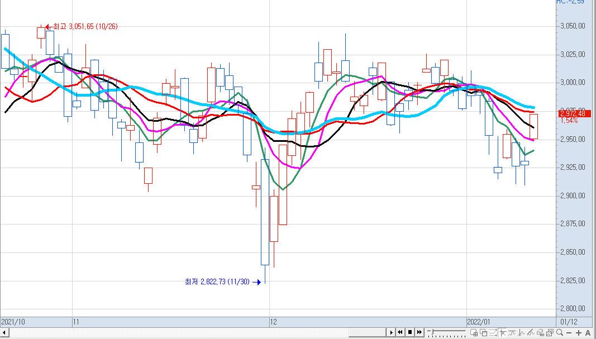The image size is (596, 339).
Task: Click the fast forward chart button
Action: (x=419, y=332)
